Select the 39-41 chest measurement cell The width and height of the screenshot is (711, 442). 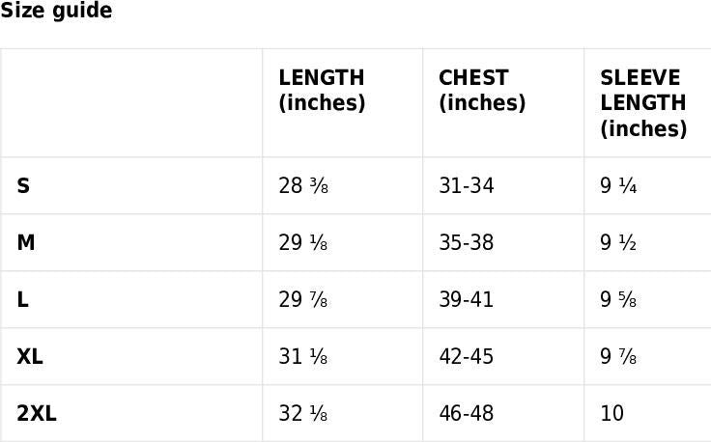467,299
